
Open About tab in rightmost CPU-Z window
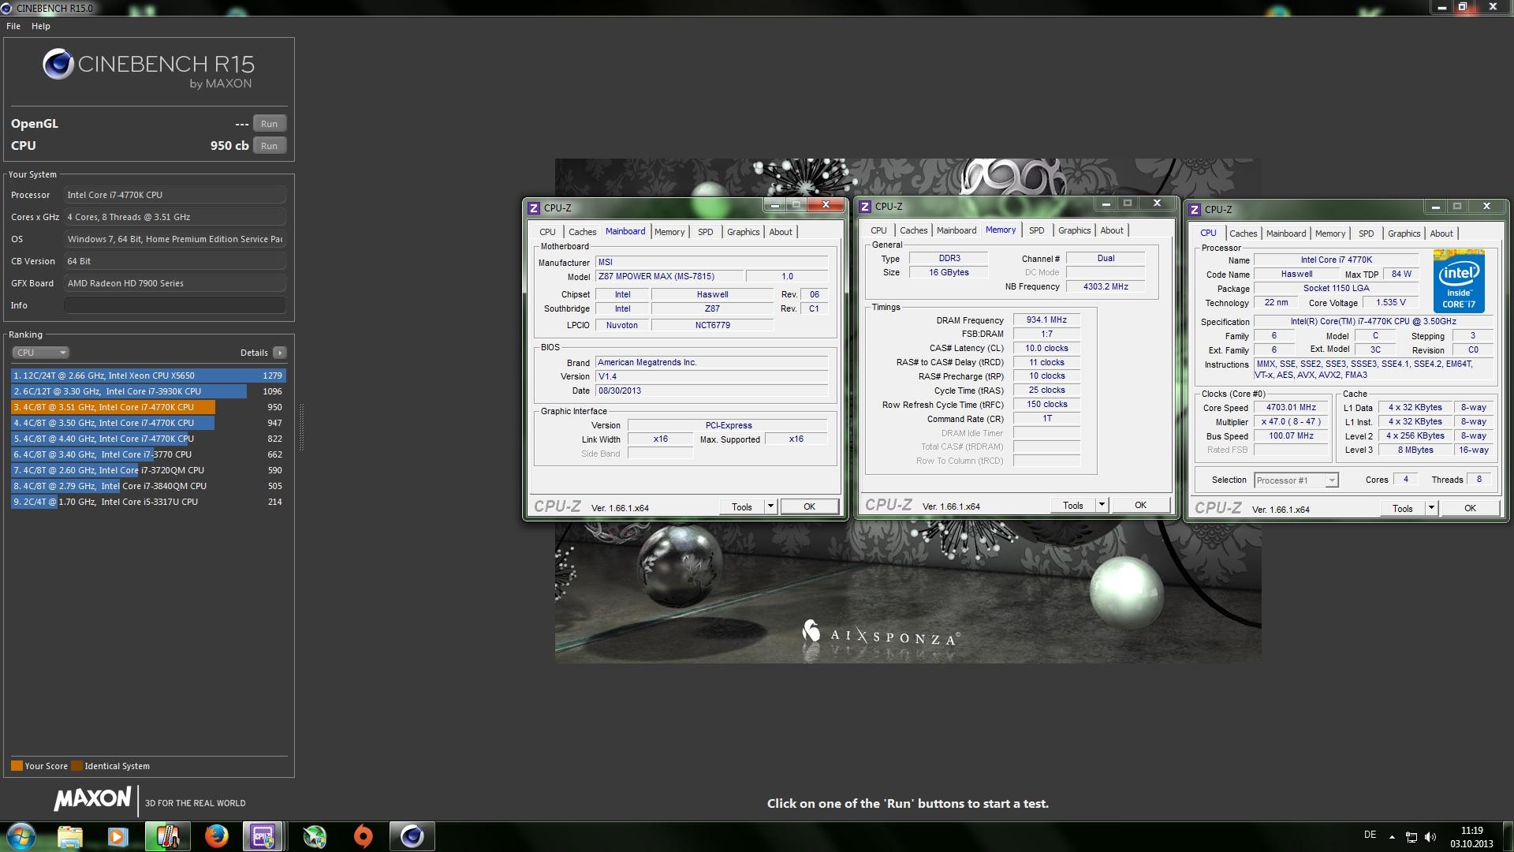1441,234
